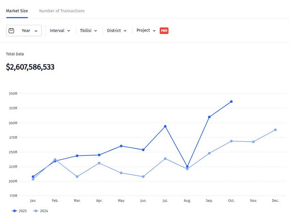Click the July 2025 peak data point

[x=165, y=126]
